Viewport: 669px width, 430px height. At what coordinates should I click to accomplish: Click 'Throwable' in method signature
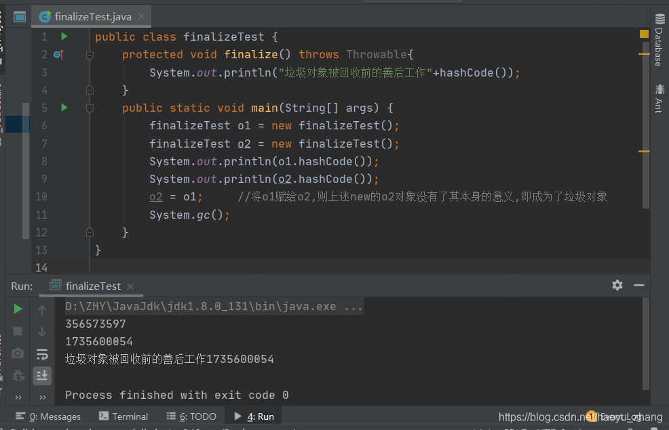point(377,54)
